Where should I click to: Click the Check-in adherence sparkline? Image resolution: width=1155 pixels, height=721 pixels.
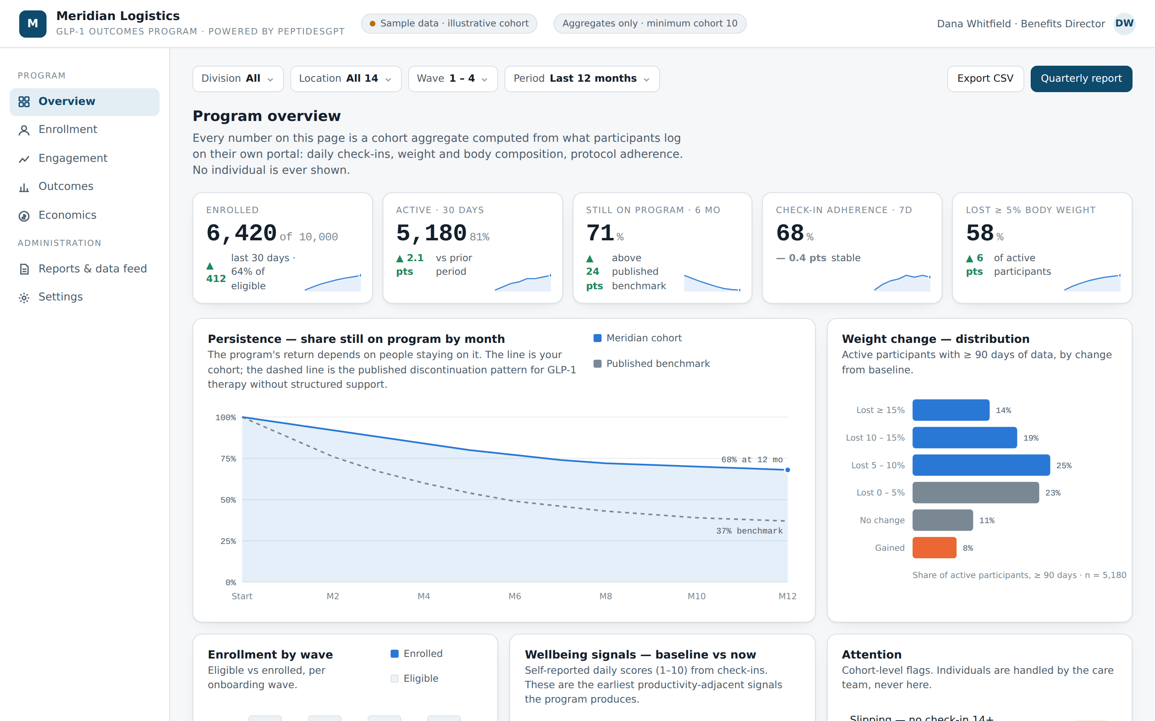(x=902, y=282)
